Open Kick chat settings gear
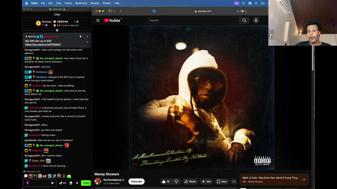This screenshot has width=337, height=189. tap(77, 183)
